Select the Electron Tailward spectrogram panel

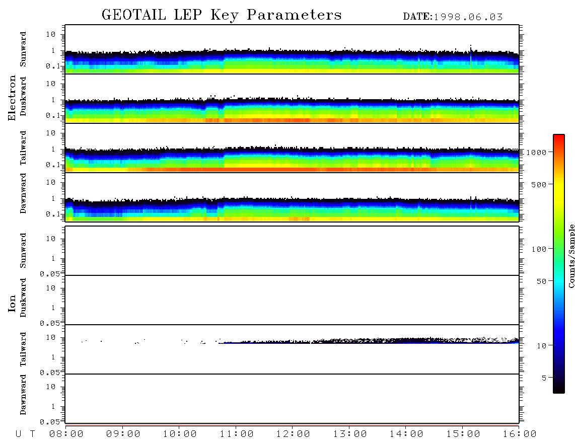tap(292, 148)
